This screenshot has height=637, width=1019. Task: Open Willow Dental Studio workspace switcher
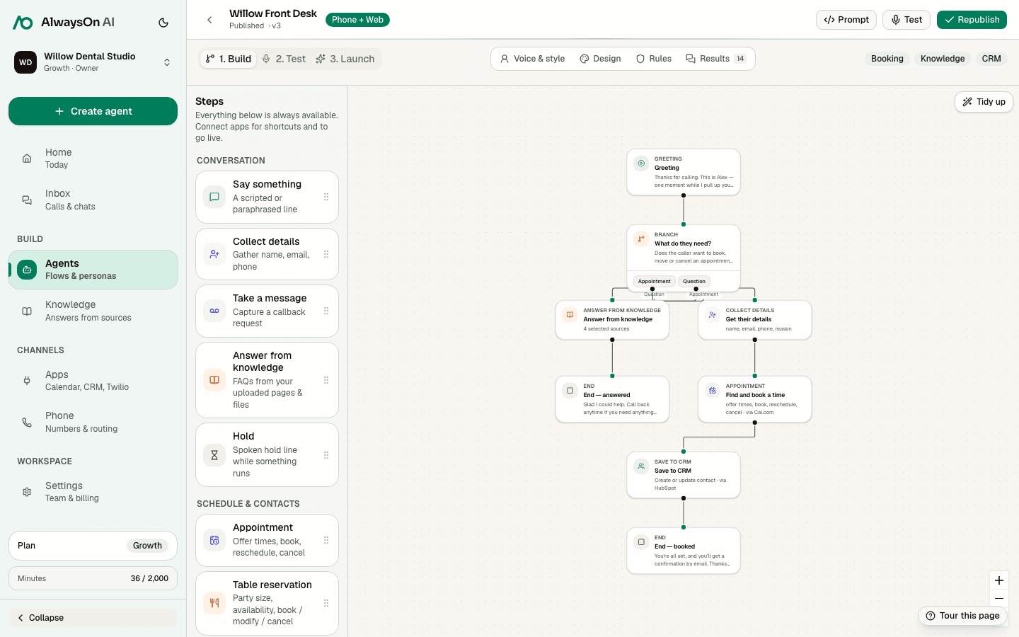pyautogui.click(x=93, y=62)
